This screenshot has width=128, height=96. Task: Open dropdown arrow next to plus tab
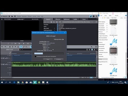click(x=22, y=50)
